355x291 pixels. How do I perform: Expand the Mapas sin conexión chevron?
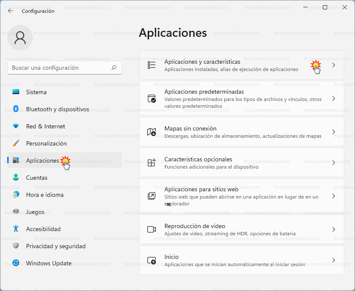pyautogui.click(x=334, y=132)
